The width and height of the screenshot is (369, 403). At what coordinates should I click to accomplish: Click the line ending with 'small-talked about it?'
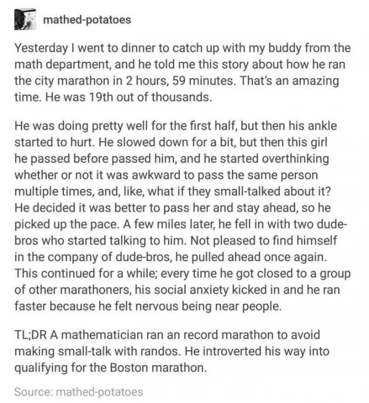coord(172,191)
